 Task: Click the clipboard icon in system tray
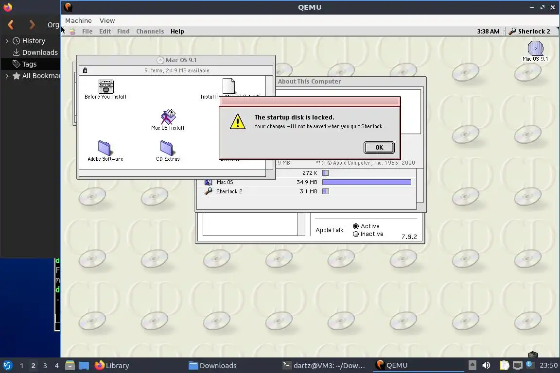click(x=504, y=366)
